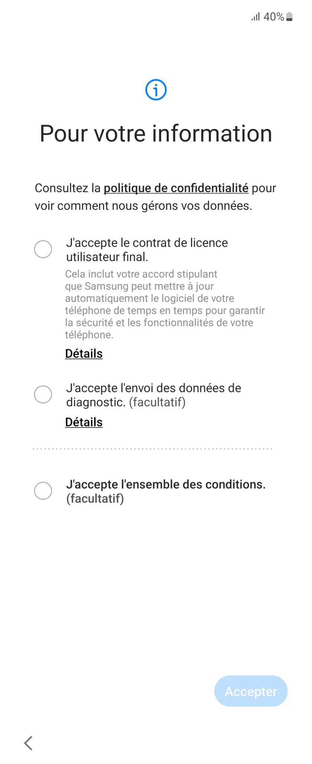The image size is (312, 764).
Task: Tap the signal strength icon
Action: [255, 17]
